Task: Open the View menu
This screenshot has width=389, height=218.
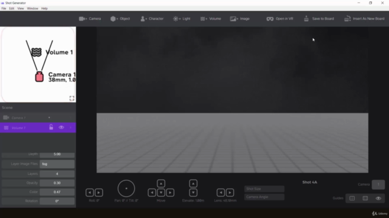Action: pos(21,8)
